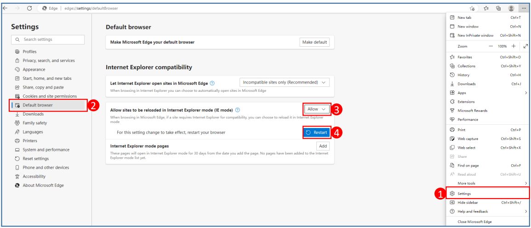Screen dimensions: 531x228
Task: Open History from the menu
Action: click(x=487, y=75)
